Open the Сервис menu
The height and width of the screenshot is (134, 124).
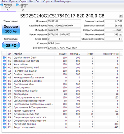tap(23, 1)
